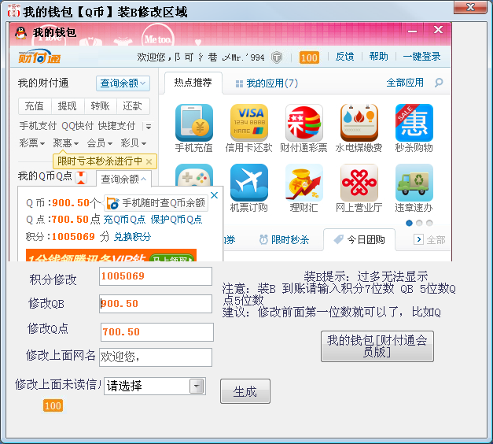Expand 查询余额 dropdown beside 我的财付通
Viewport: 493px width, 444px height.
tap(123, 83)
